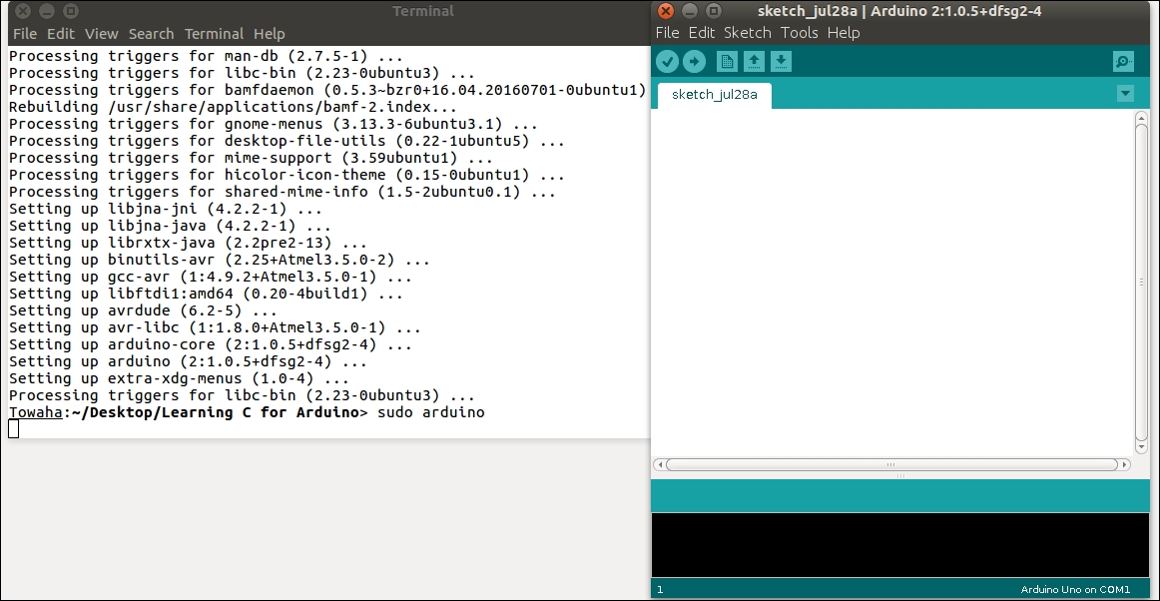The height and width of the screenshot is (601, 1160).
Task: Create a new sketch with New icon
Action: [727, 62]
